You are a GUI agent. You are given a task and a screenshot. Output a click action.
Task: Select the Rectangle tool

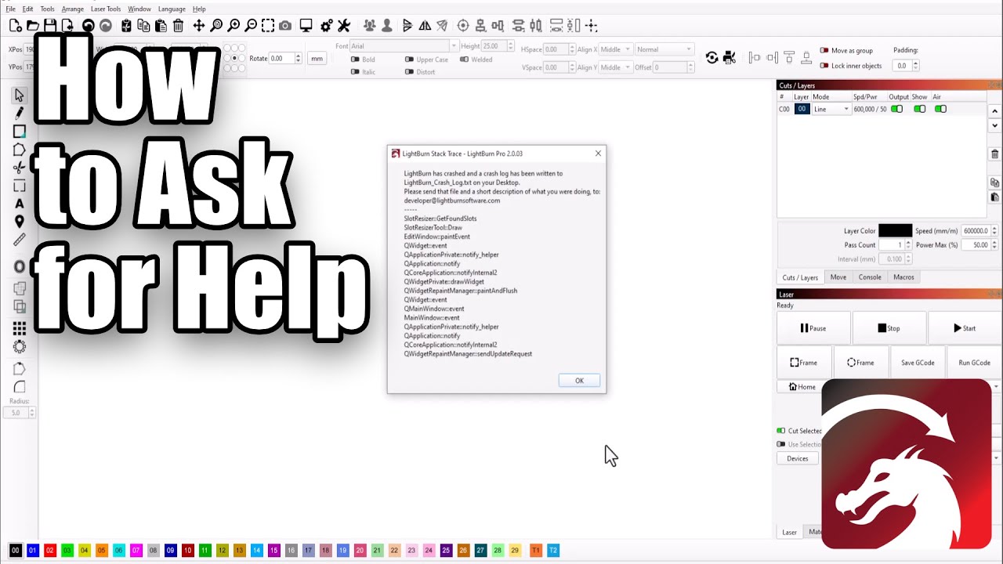pyautogui.click(x=20, y=131)
